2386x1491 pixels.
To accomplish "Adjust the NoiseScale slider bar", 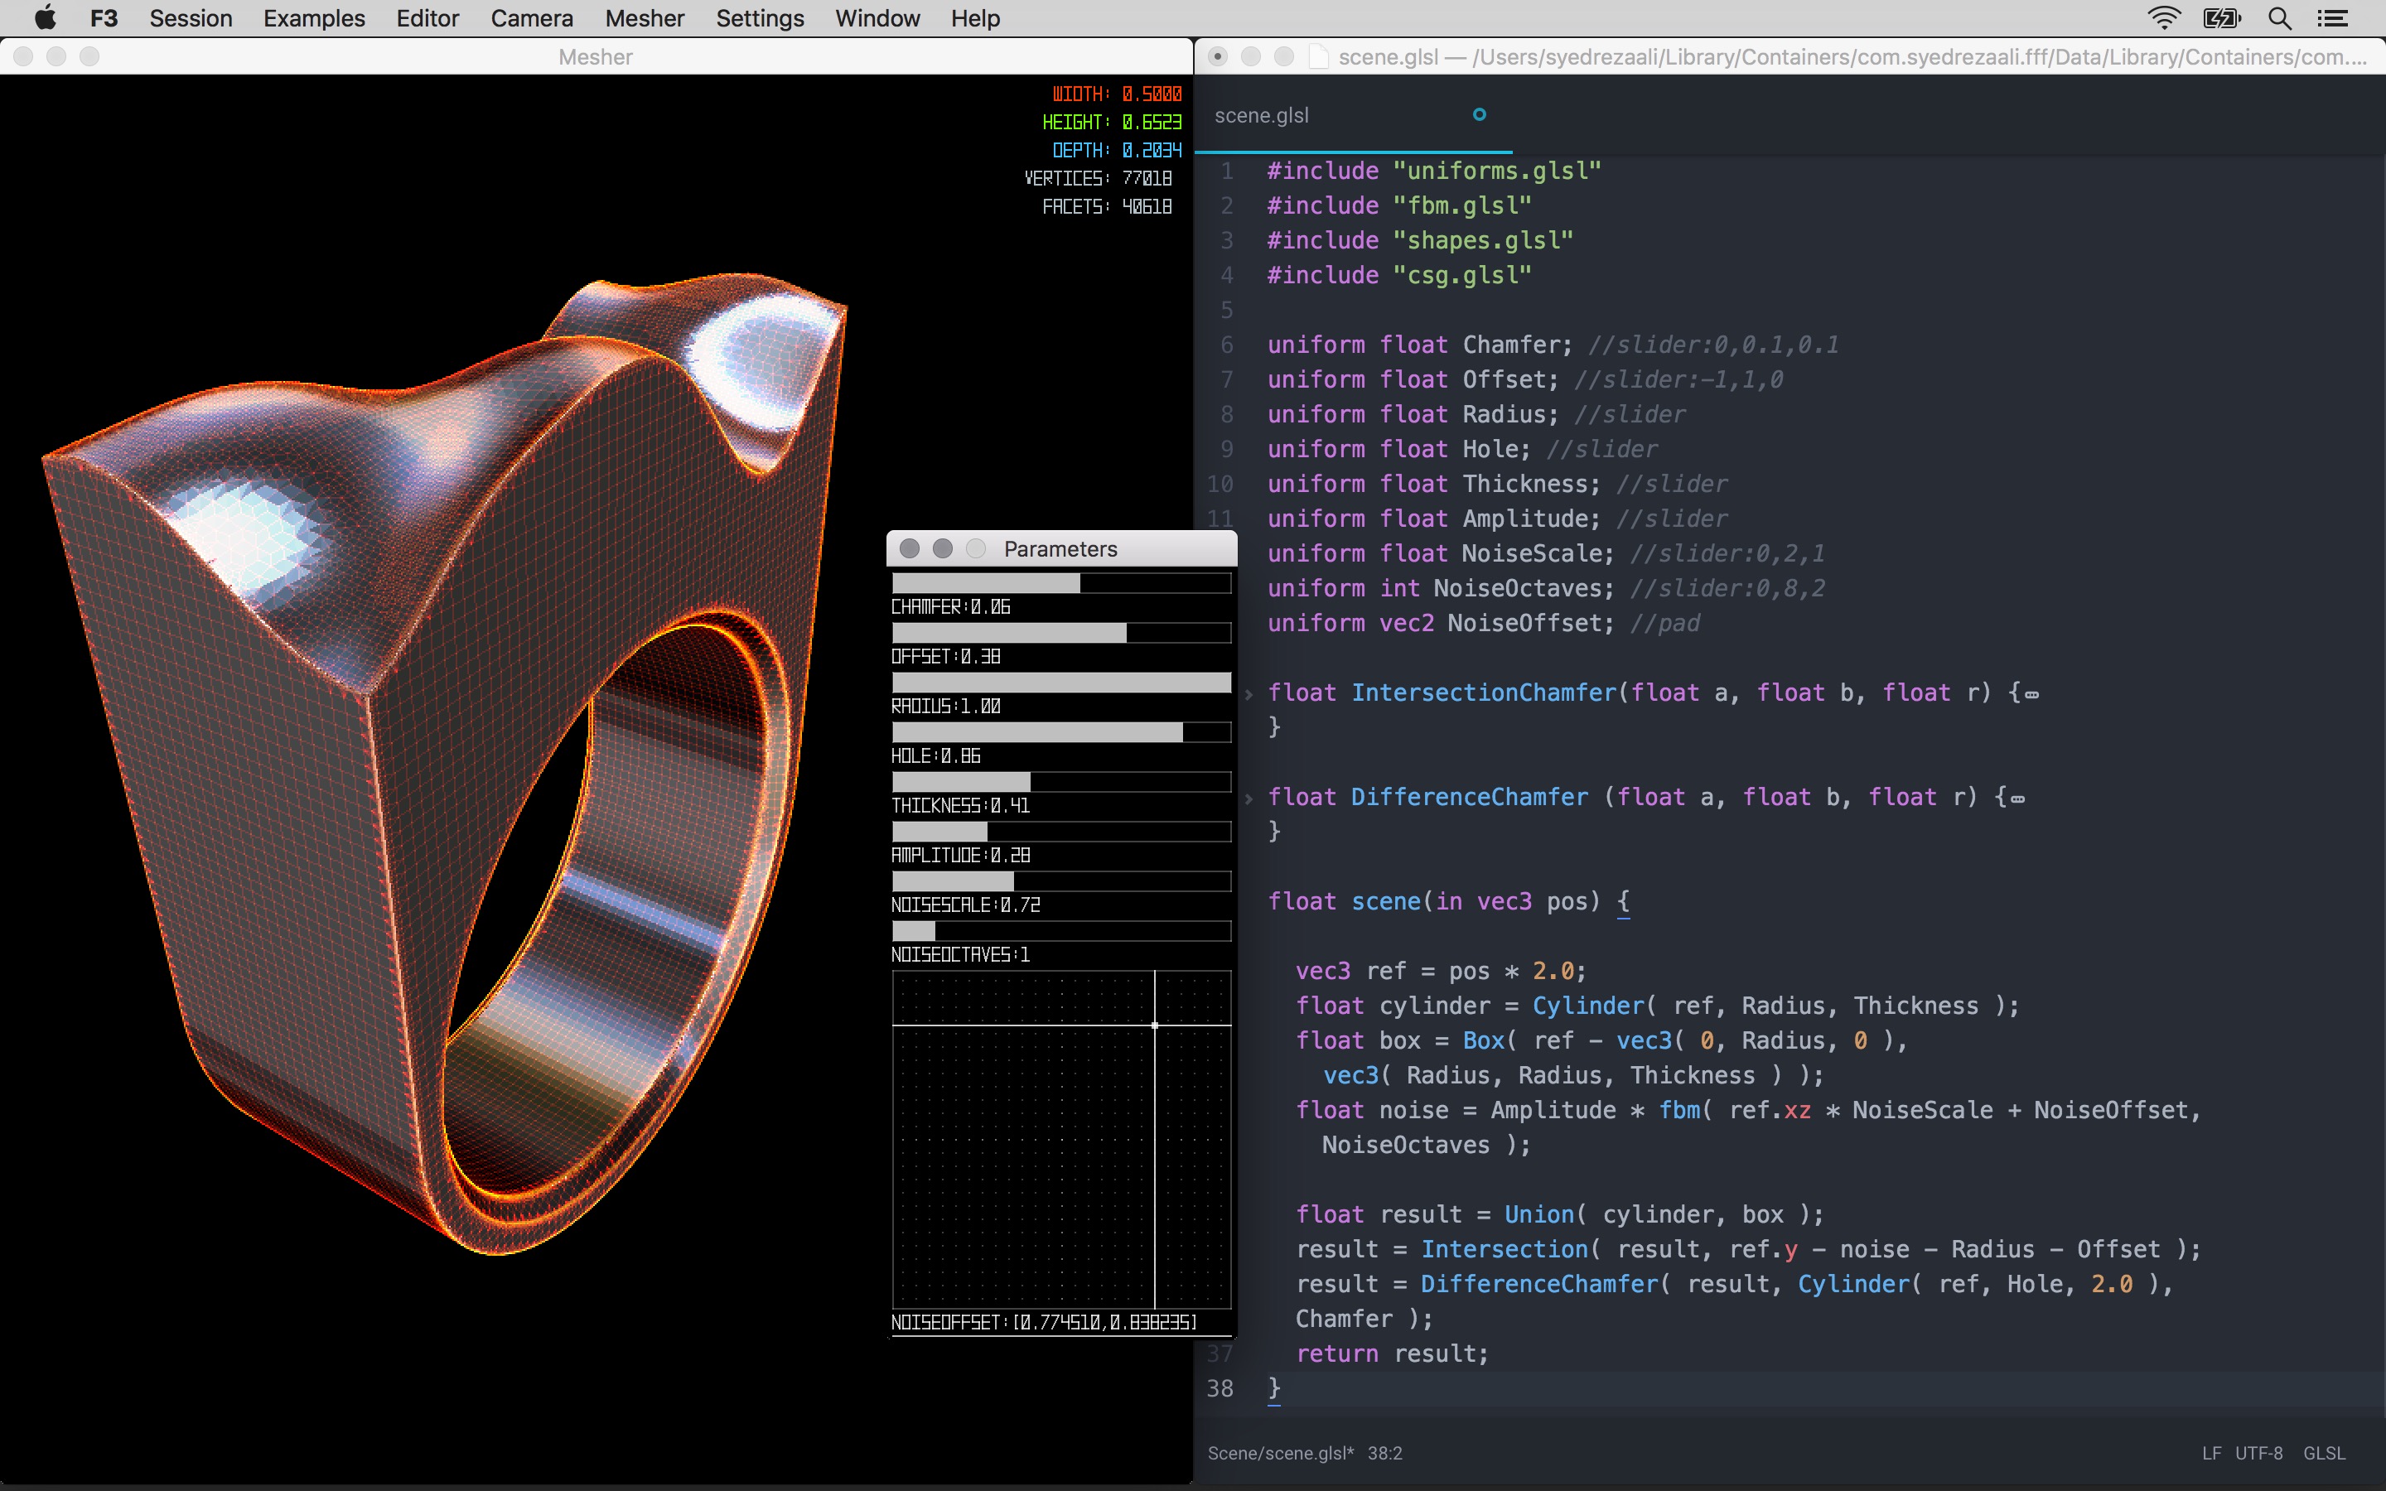I will pyautogui.click(x=1061, y=881).
